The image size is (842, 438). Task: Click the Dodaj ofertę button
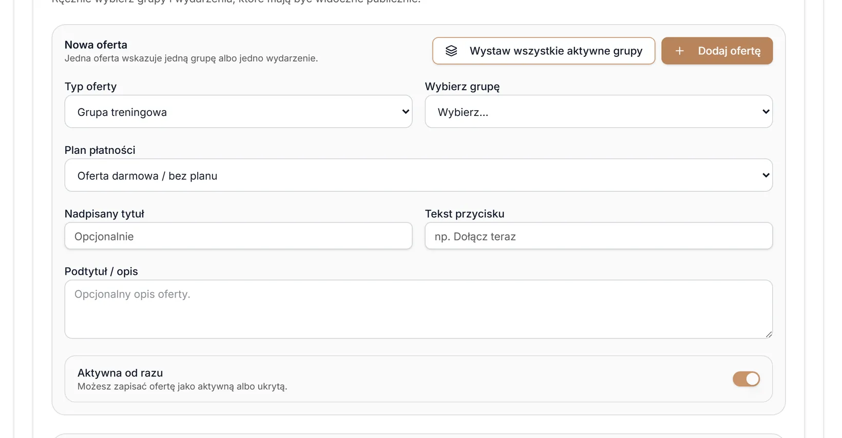[717, 51]
